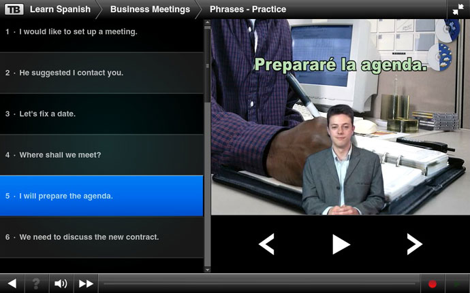Start recording with the red record button
This screenshot has height=293, width=470.
pos(432,283)
